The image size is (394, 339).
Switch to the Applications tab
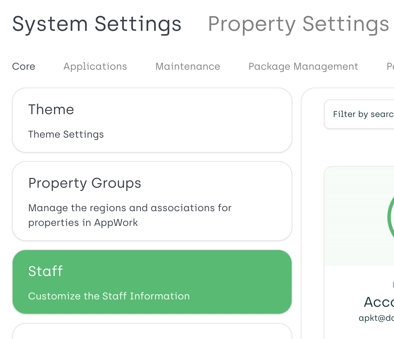point(95,66)
